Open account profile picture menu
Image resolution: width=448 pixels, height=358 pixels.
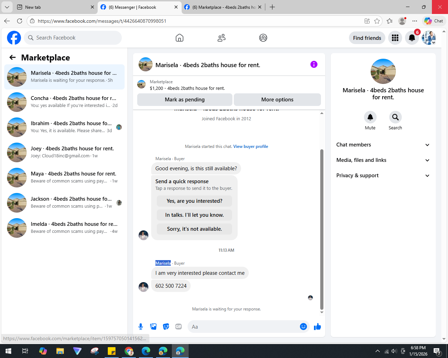coord(429,38)
